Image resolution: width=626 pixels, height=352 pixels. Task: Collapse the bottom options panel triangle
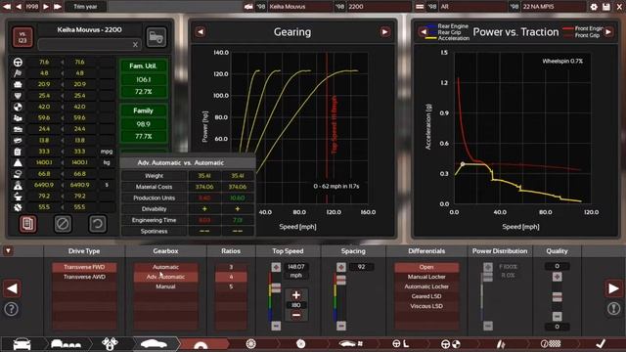(8, 250)
